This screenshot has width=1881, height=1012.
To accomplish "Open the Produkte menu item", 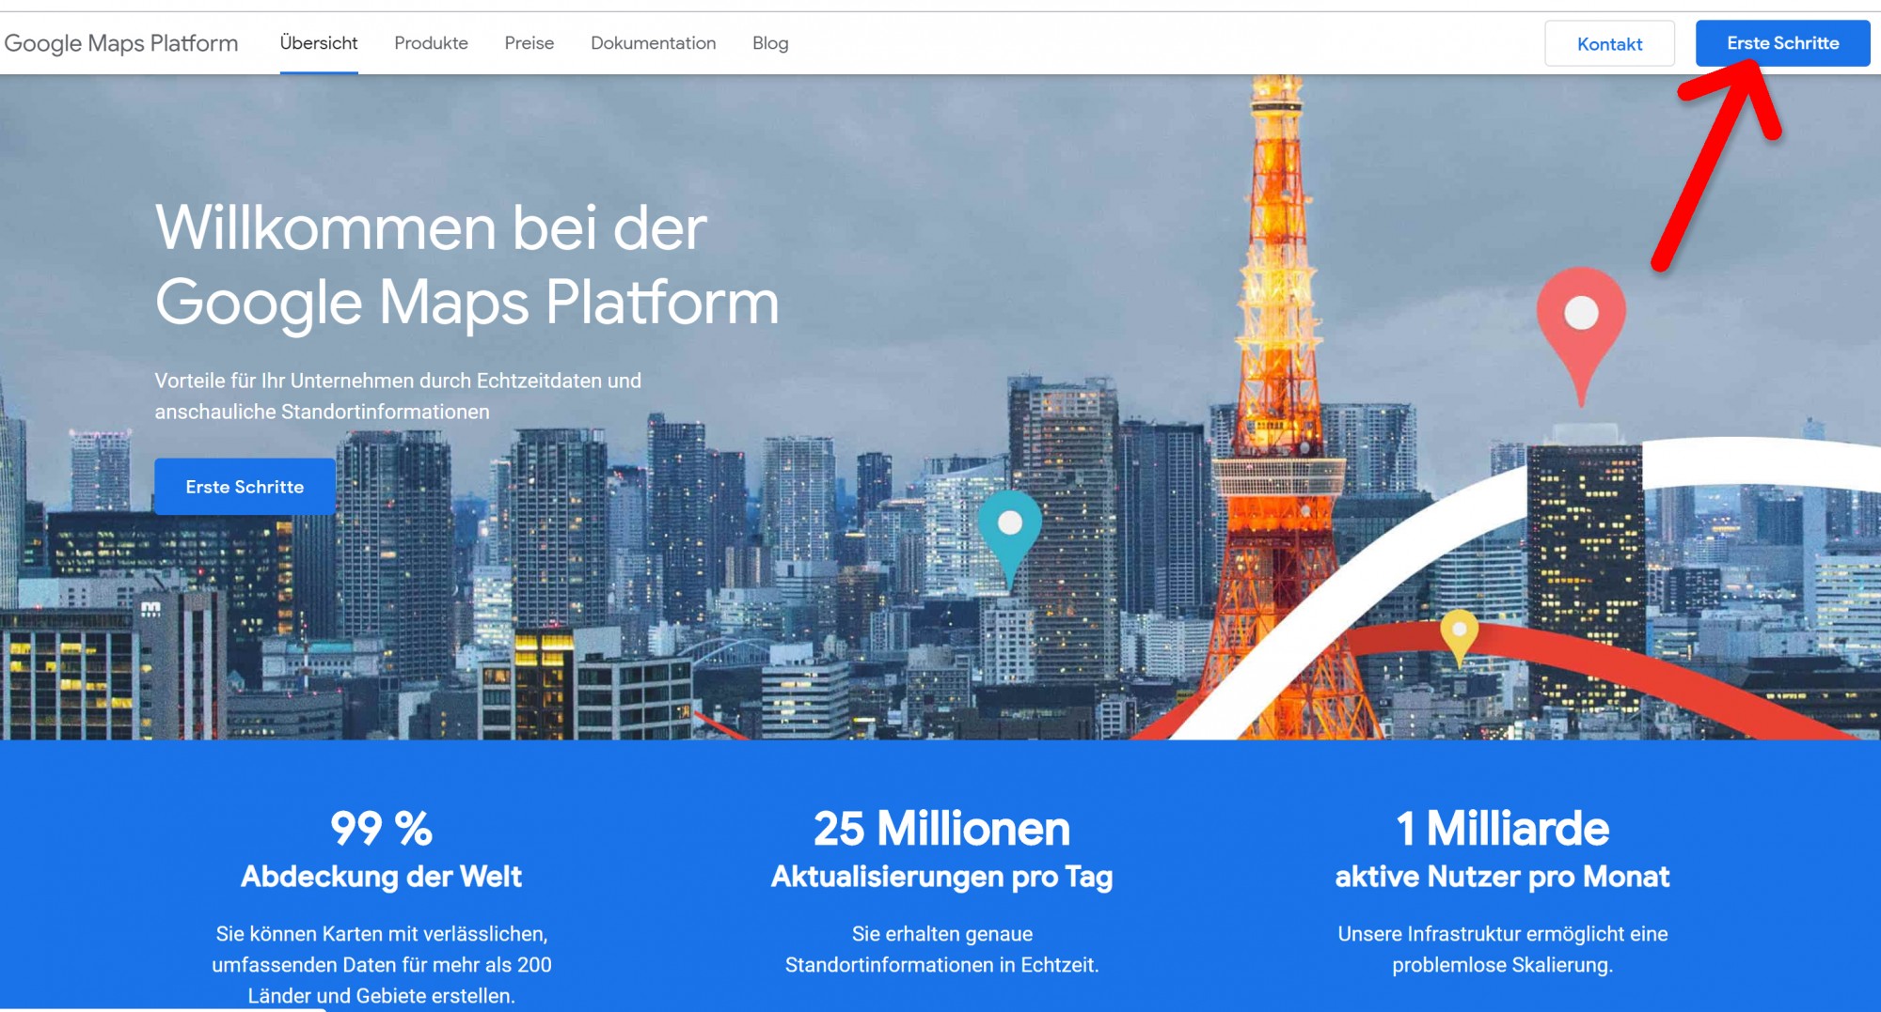I will click(431, 43).
